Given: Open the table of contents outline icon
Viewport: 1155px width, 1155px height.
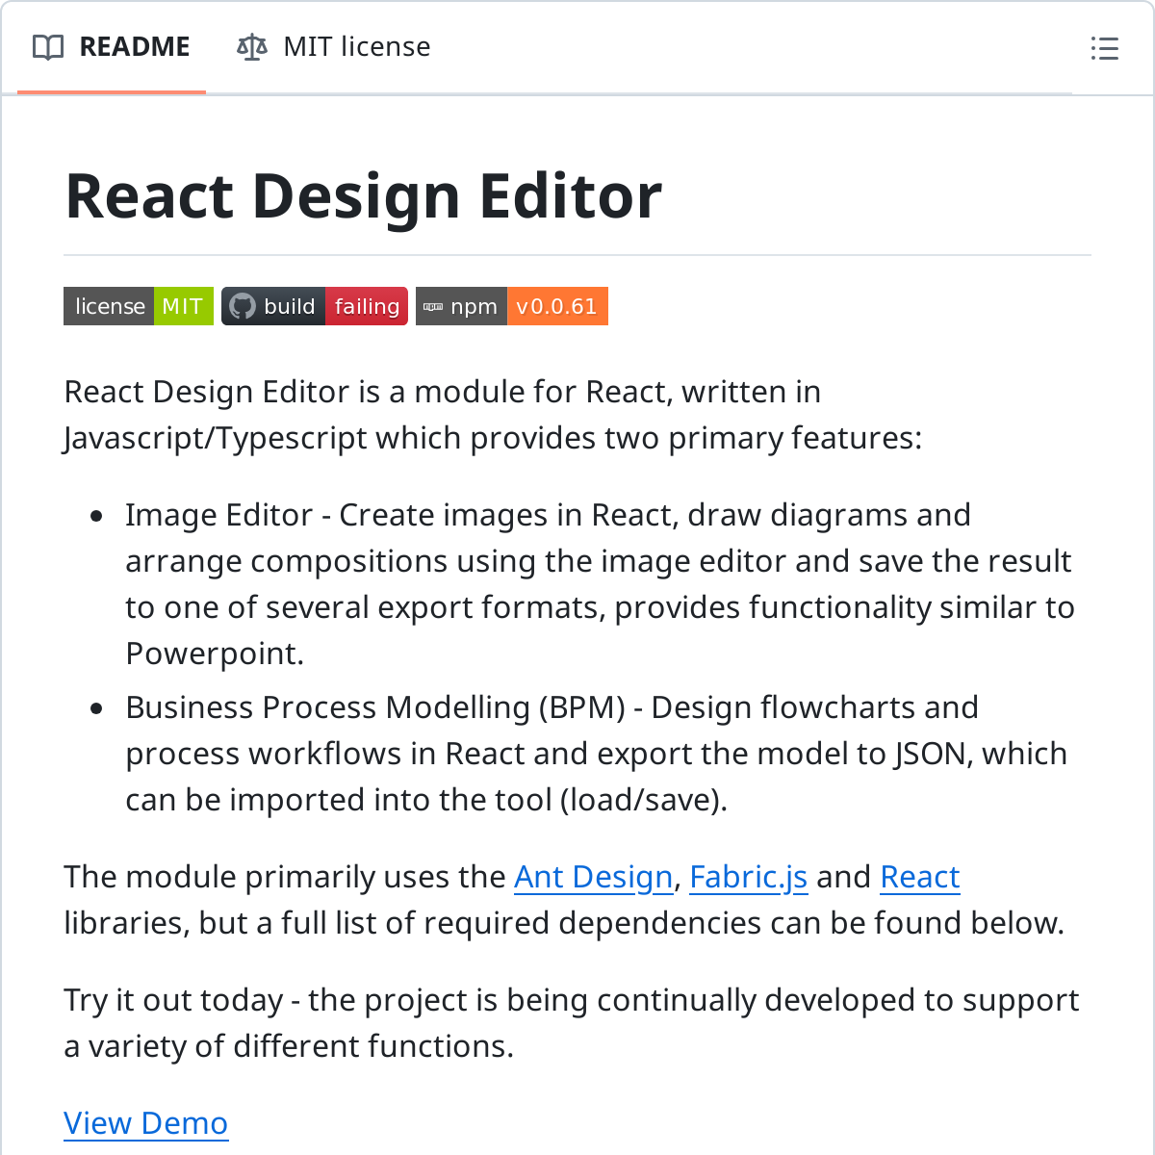Looking at the screenshot, I should pos(1105,48).
